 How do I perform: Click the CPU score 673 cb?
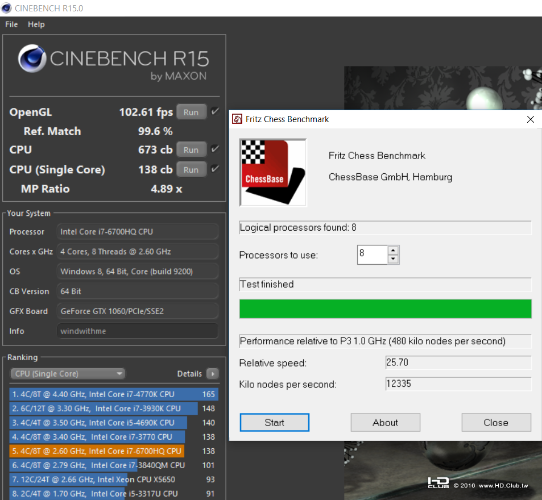tap(155, 150)
